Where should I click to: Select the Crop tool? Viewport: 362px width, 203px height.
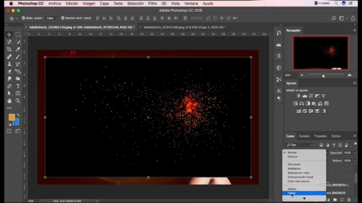click(x=9, y=49)
